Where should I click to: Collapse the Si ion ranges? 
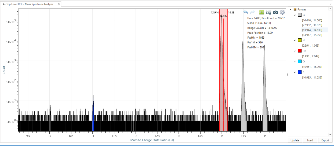pos(295,15)
